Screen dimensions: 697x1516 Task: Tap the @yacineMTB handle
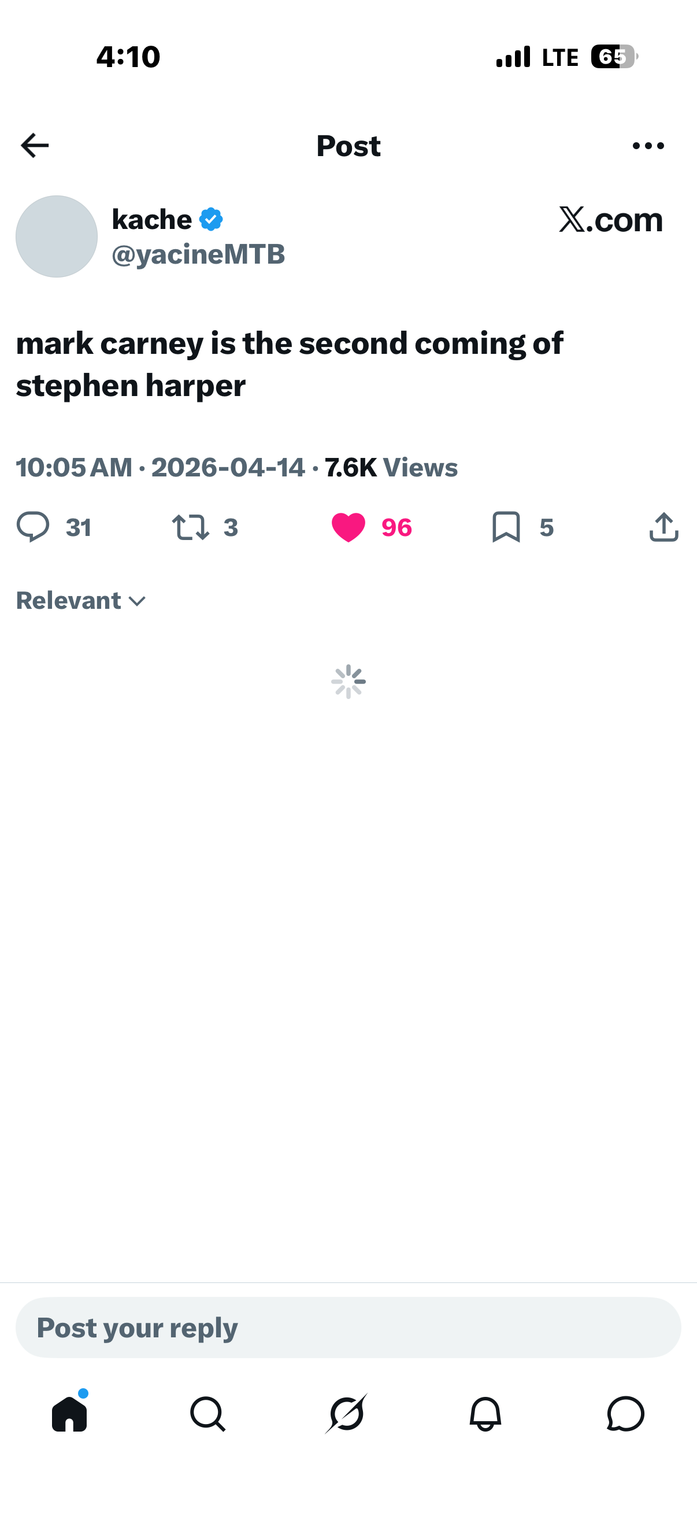coord(198,254)
